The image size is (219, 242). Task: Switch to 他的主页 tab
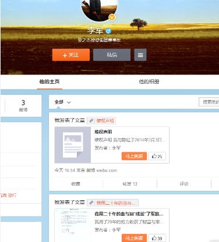click(50, 81)
